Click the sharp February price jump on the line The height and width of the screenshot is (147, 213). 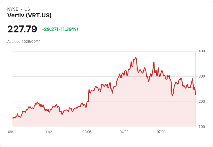[89, 95]
